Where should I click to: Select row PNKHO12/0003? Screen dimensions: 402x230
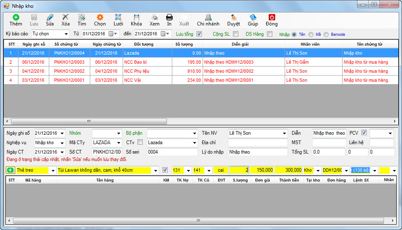(x=201, y=62)
